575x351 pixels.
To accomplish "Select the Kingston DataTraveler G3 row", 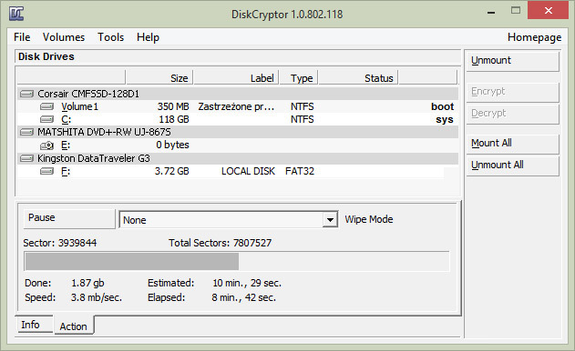I will pos(238,158).
